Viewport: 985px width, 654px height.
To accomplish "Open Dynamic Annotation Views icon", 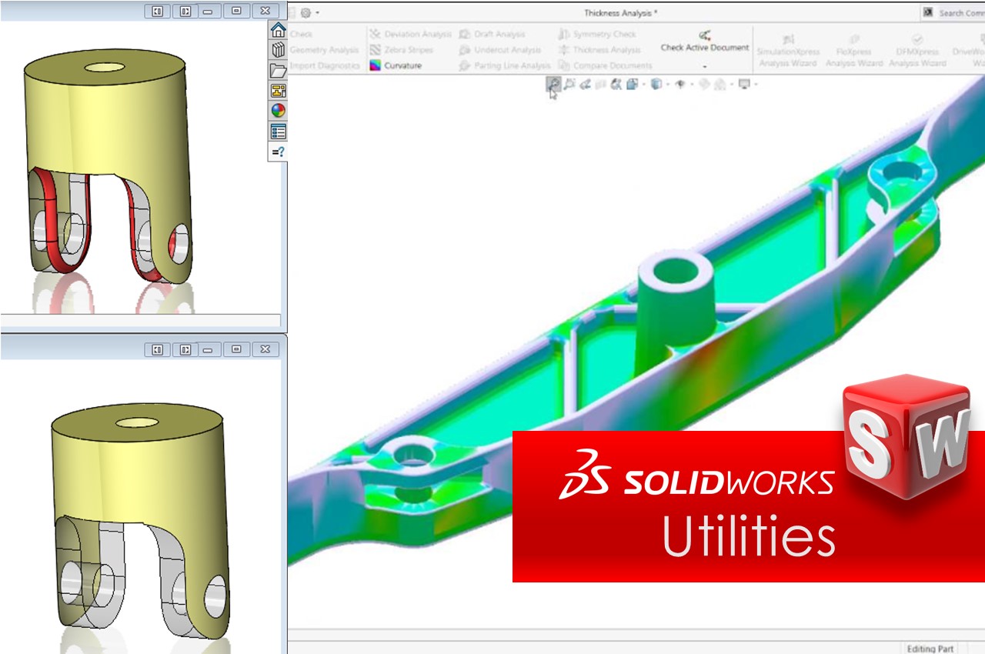I will coord(616,84).
